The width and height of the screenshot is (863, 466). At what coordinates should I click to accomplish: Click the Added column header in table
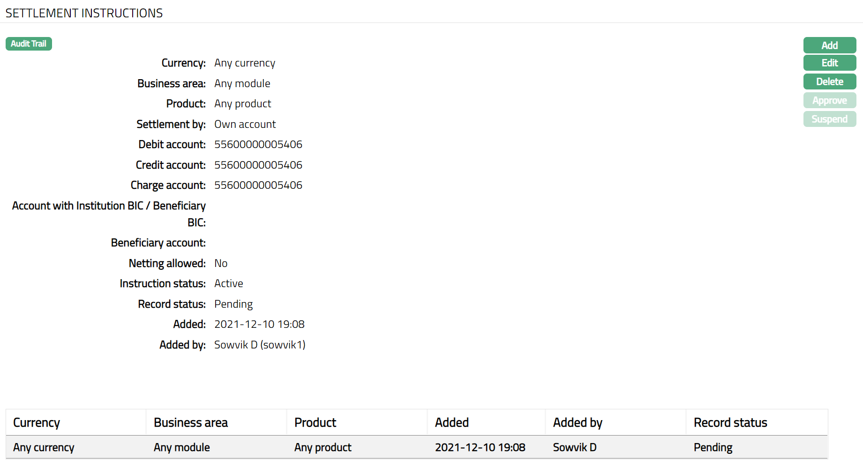[451, 422]
